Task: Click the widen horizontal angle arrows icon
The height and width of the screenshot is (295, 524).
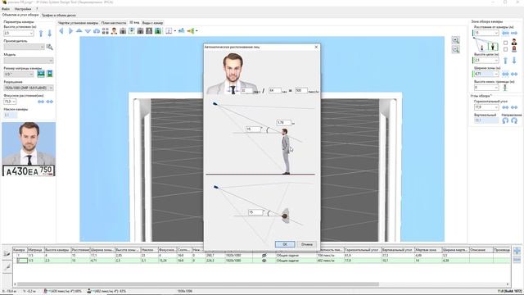Action: pyautogui.click(x=514, y=107)
